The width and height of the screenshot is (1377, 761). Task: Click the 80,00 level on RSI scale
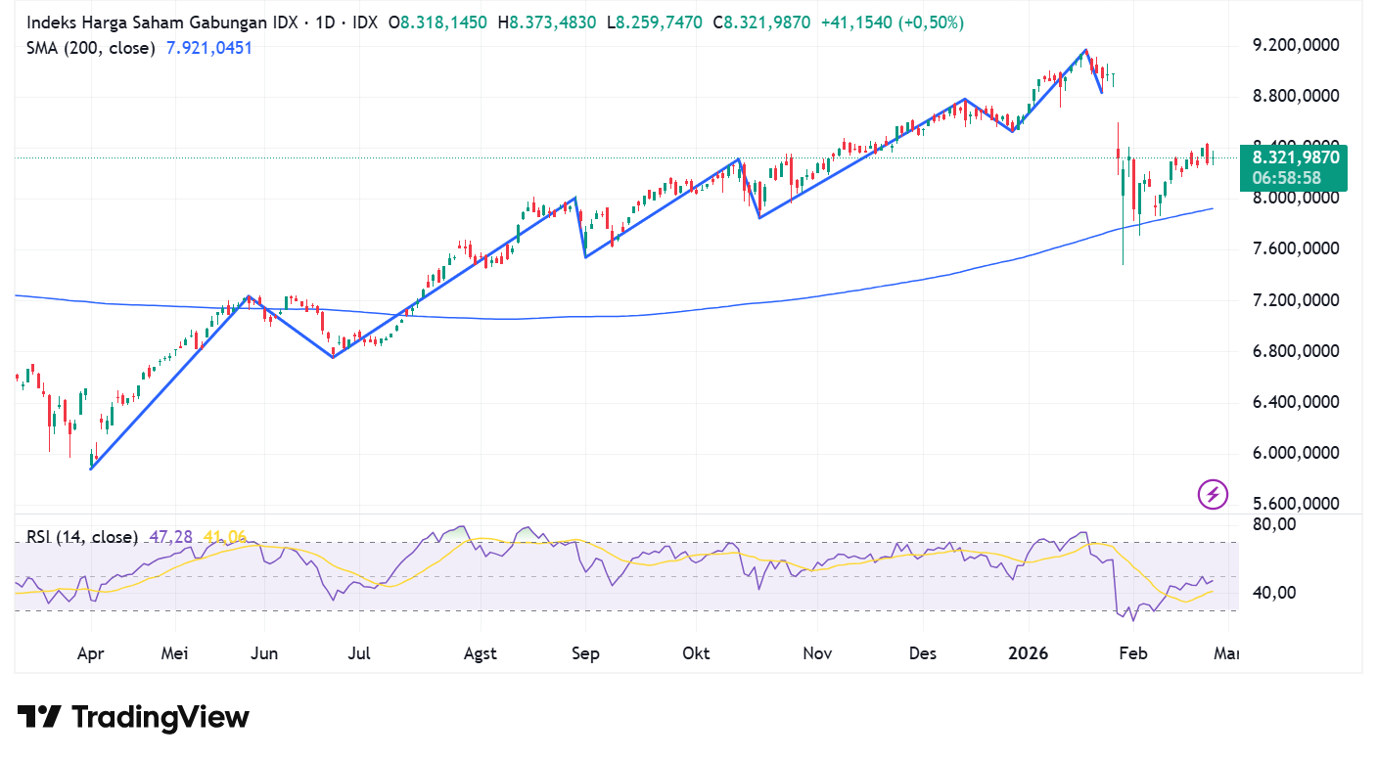point(1275,523)
